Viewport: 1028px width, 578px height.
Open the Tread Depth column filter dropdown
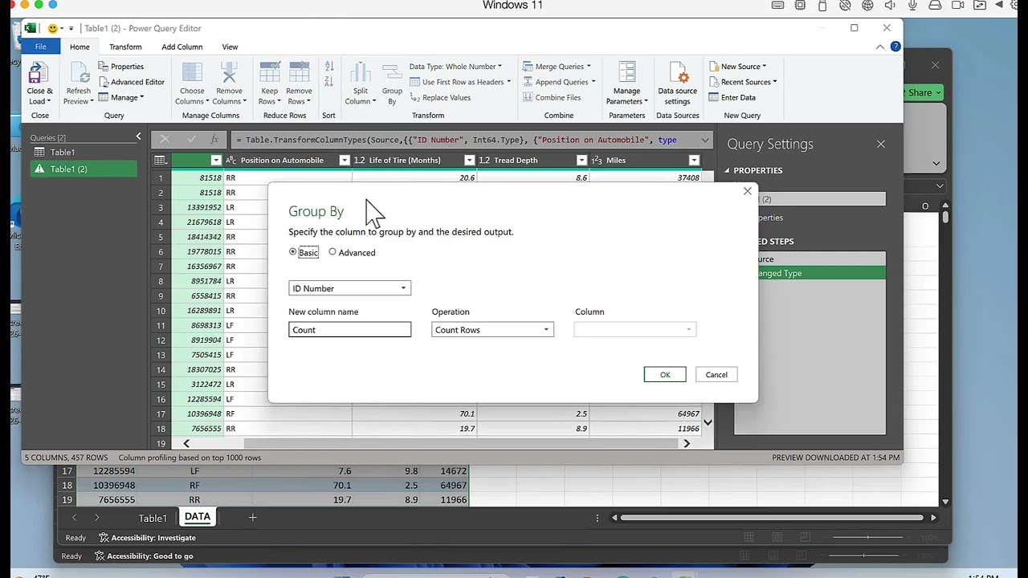point(581,161)
